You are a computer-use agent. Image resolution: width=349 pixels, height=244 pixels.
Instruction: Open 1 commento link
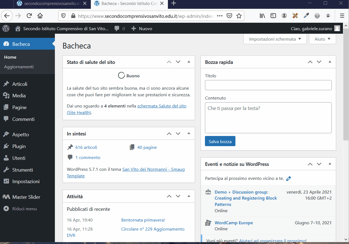point(88,157)
